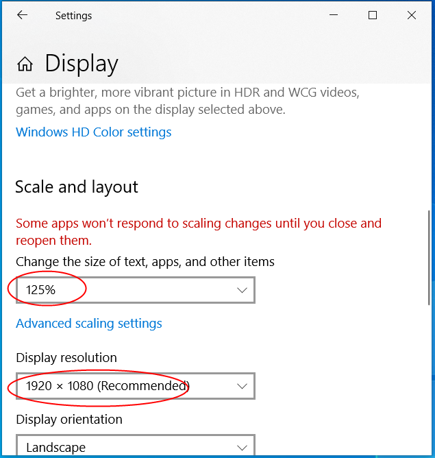
Task: Close the Settings window
Action: point(412,15)
